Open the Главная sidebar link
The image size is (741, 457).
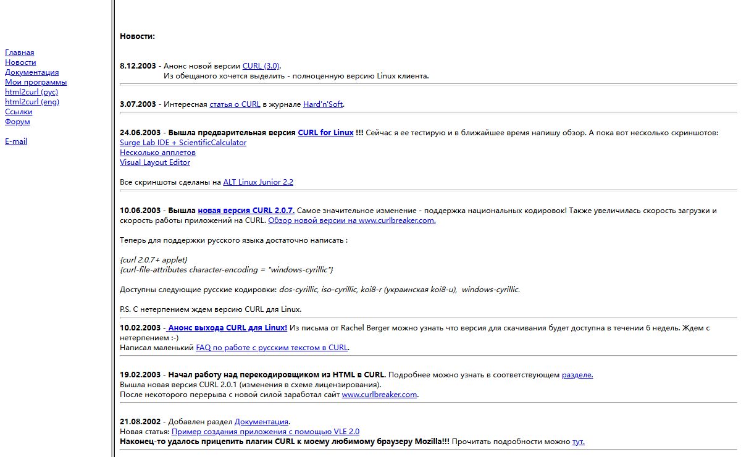(20, 52)
